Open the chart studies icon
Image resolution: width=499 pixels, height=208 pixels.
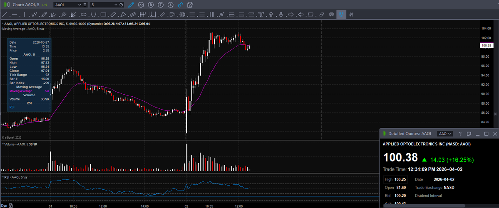(141, 5)
